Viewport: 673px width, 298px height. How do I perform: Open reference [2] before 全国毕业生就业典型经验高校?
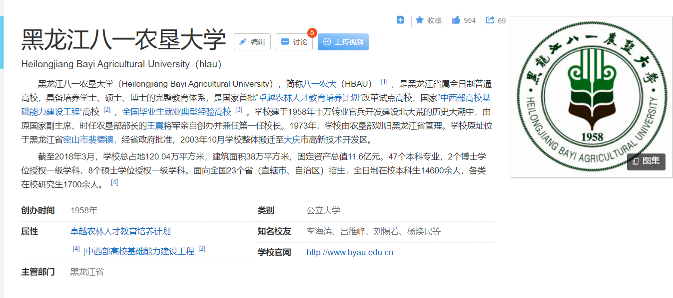tap(107, 110)
